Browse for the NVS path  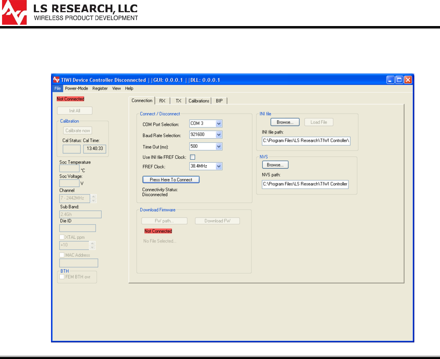tap(275, 165)
